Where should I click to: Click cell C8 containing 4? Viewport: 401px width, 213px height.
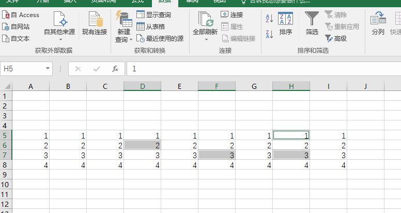(105, 164)
